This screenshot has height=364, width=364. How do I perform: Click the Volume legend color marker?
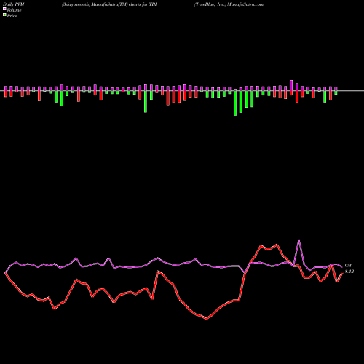pyautogui.click(x=4, y=9)
